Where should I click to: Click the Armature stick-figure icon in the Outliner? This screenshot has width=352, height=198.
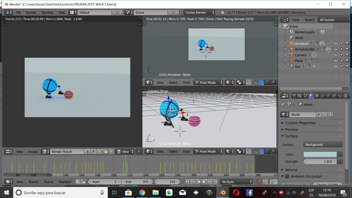click(x=292, y=44)
